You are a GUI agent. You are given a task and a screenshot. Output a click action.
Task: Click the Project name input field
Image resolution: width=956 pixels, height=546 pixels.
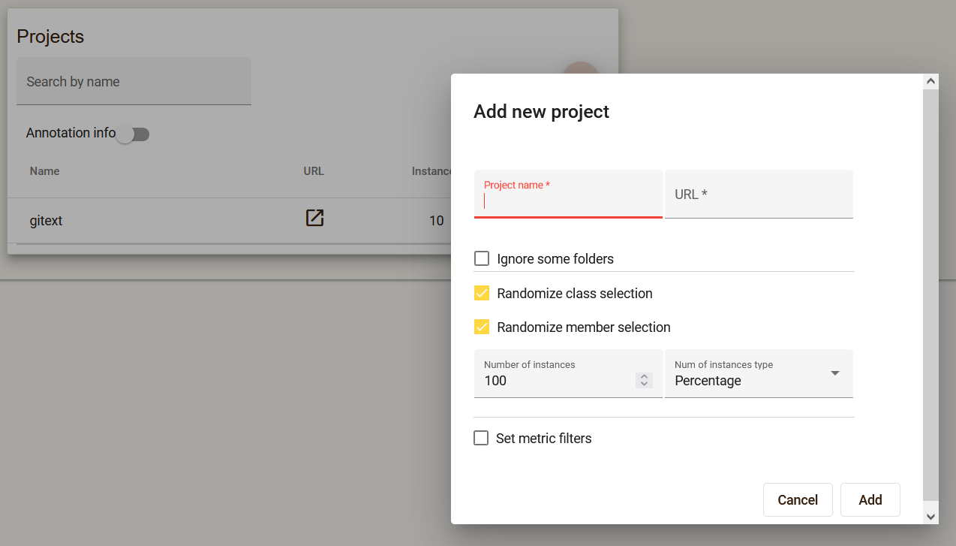click(568, 194)
